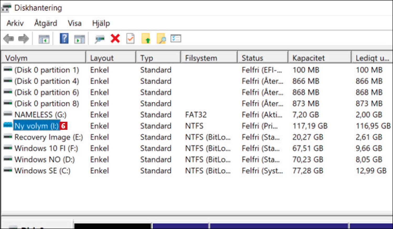The width and height of the screenshot is (393, 229).
Task: Click the 12,99 GB free space cell
Action: pos(371,171)
